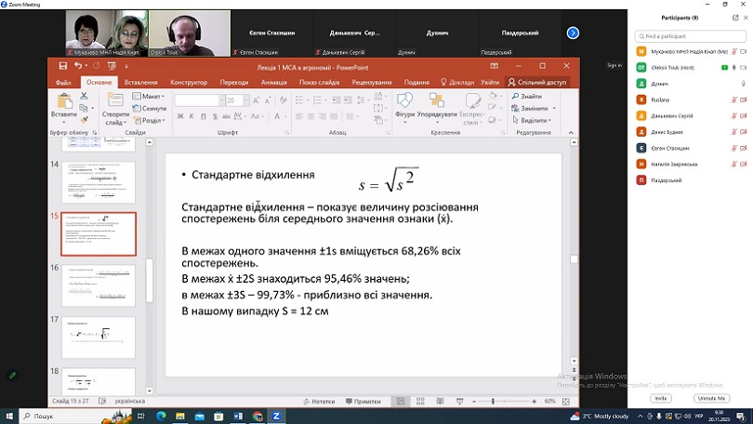
Task: Open Notes (Нотатки) pane
Action: [319, 401]
